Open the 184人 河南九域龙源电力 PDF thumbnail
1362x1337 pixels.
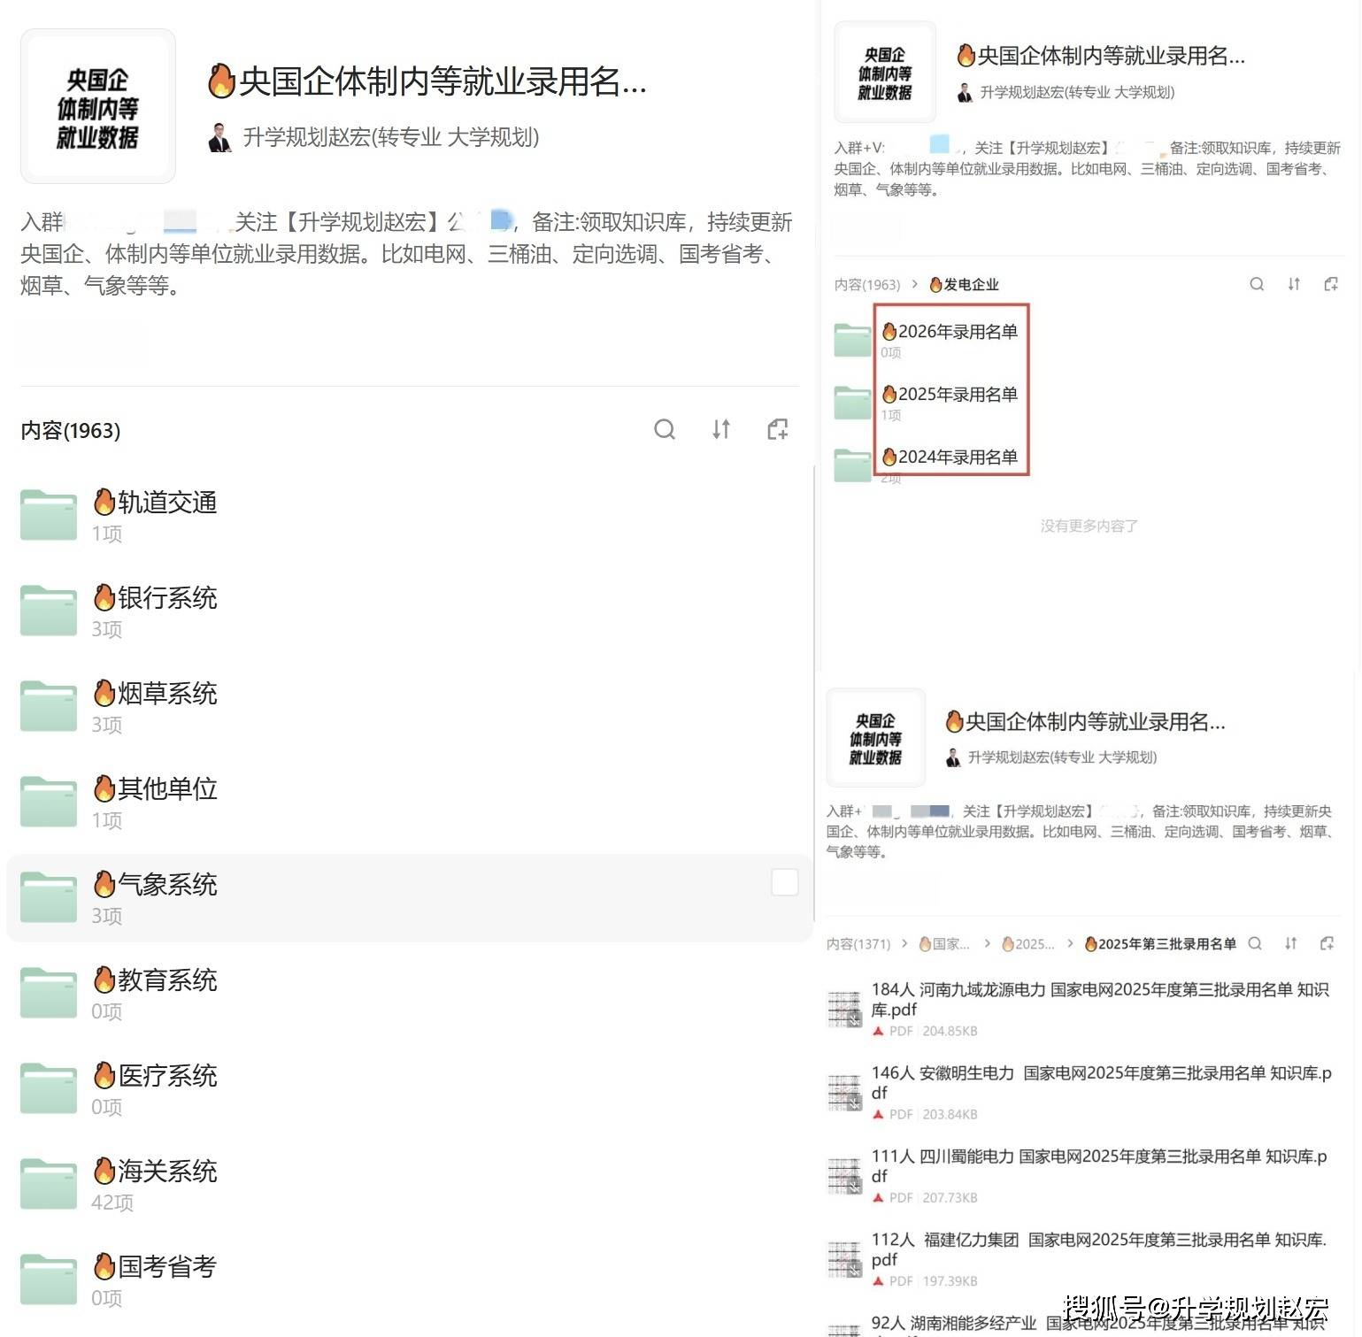[x=844, y=1009]
